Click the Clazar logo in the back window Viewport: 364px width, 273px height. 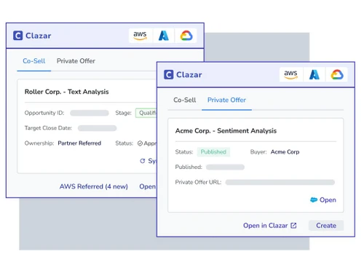point(17,36)
